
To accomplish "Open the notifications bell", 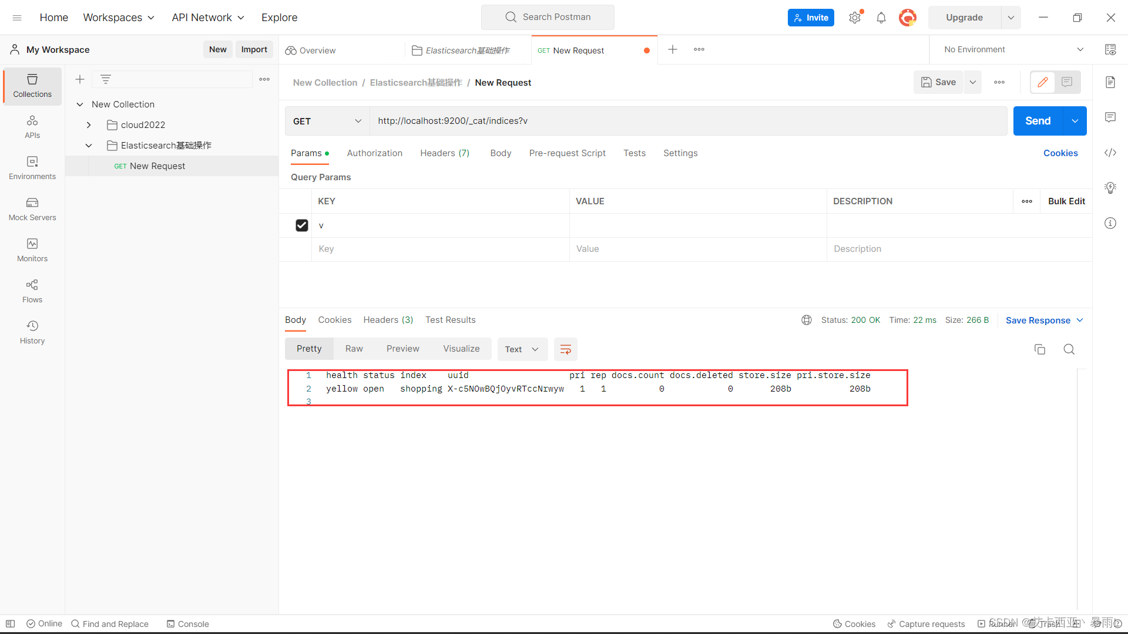I will tap(881, 18).
